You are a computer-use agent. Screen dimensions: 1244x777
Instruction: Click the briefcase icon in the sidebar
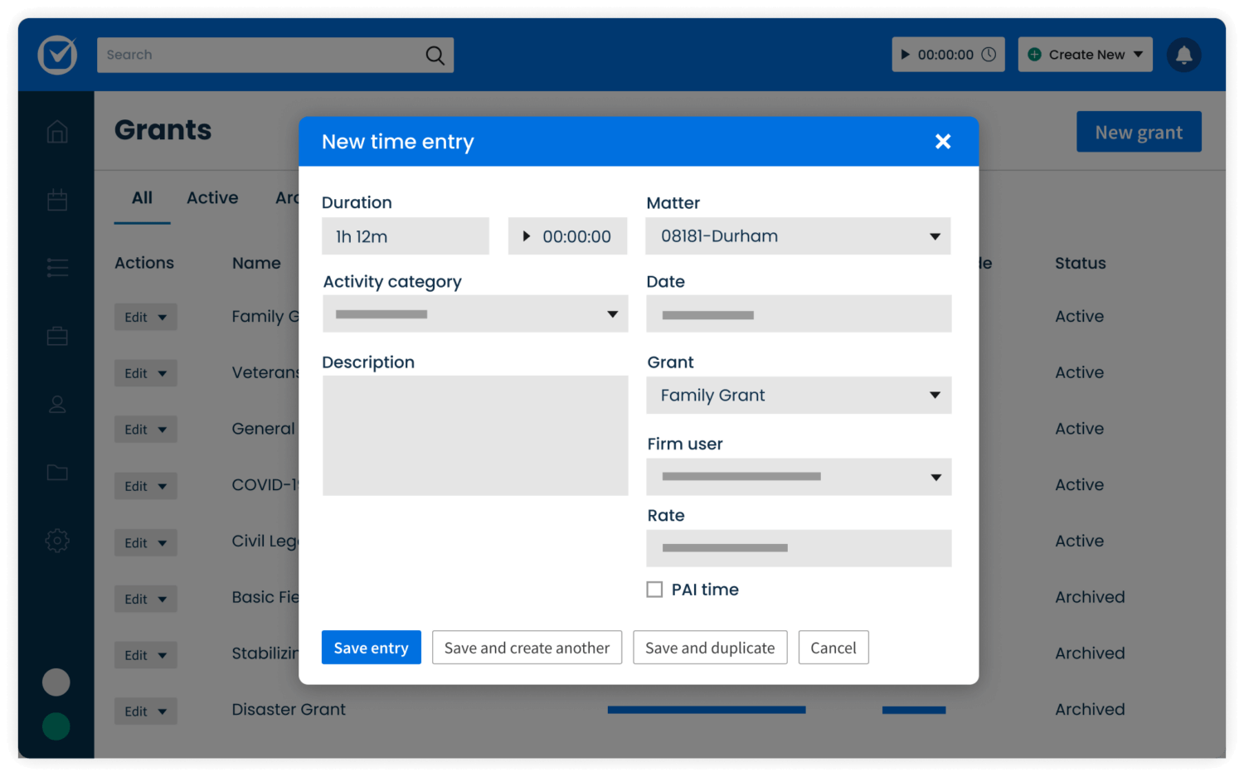pos(56,335)
